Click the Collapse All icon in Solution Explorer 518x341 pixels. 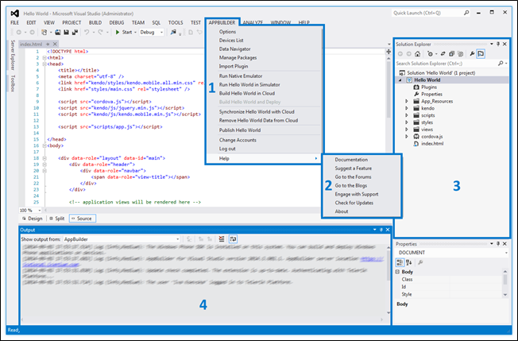(451, 54)
